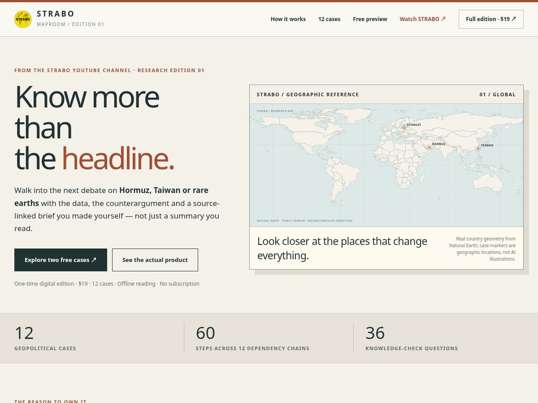Click the 01 / GLOBAL label
538x403 pixels.
pyautogui.click(x=498, y=94)
